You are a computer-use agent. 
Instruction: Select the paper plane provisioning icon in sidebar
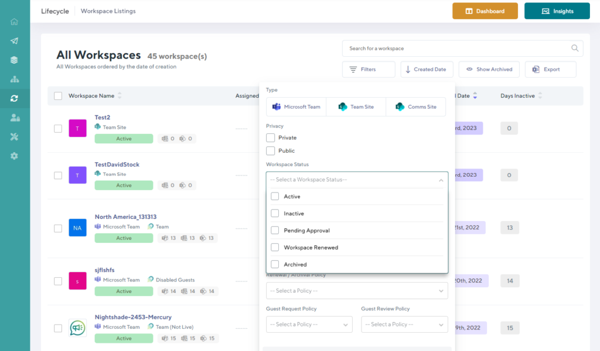pos(15,40)
